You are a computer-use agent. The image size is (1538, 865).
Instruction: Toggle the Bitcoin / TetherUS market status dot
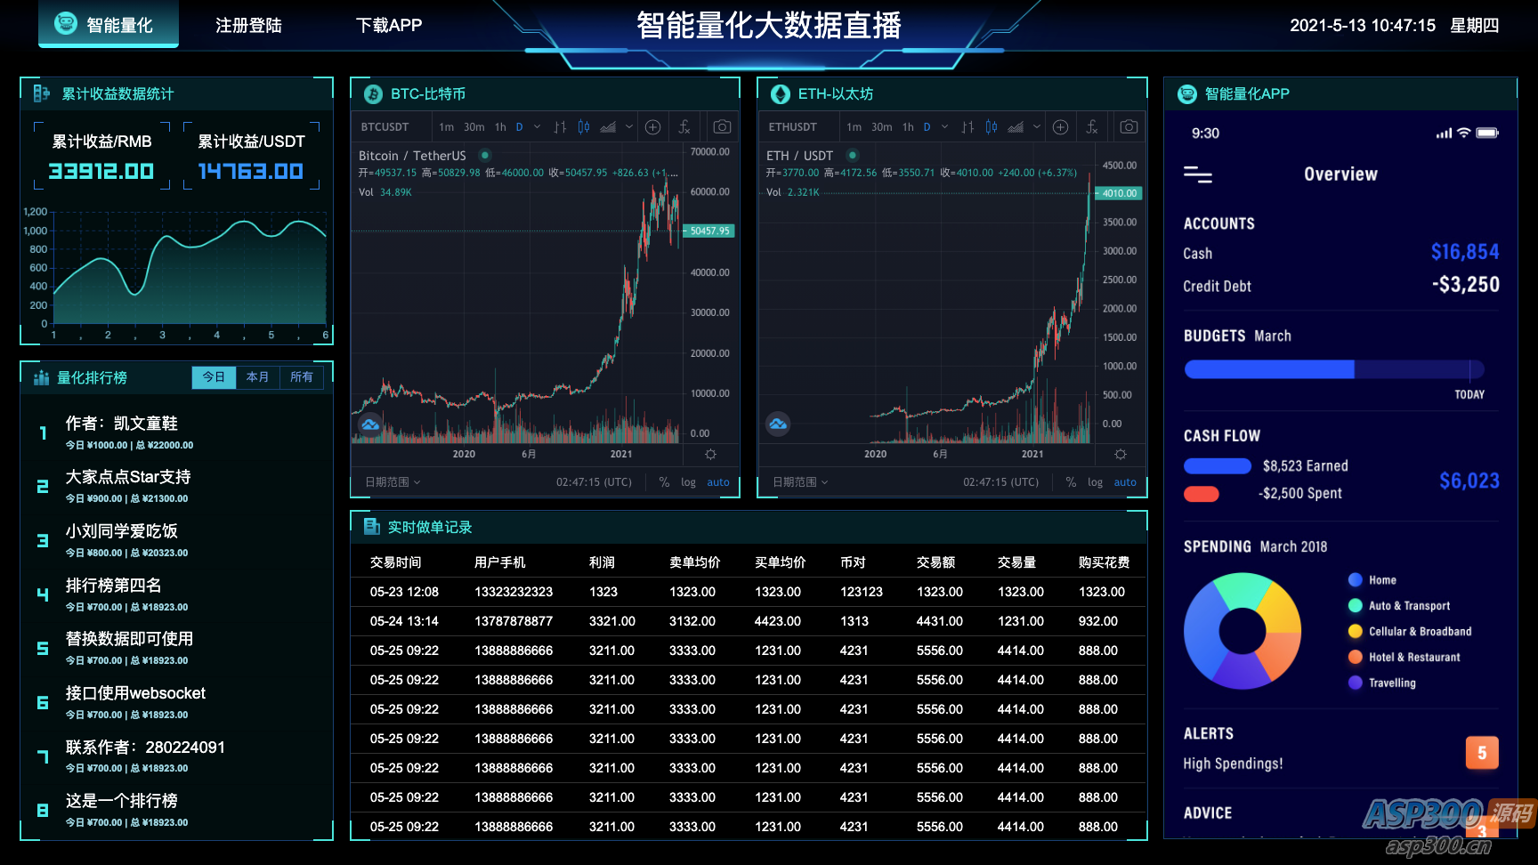point(485,155)
